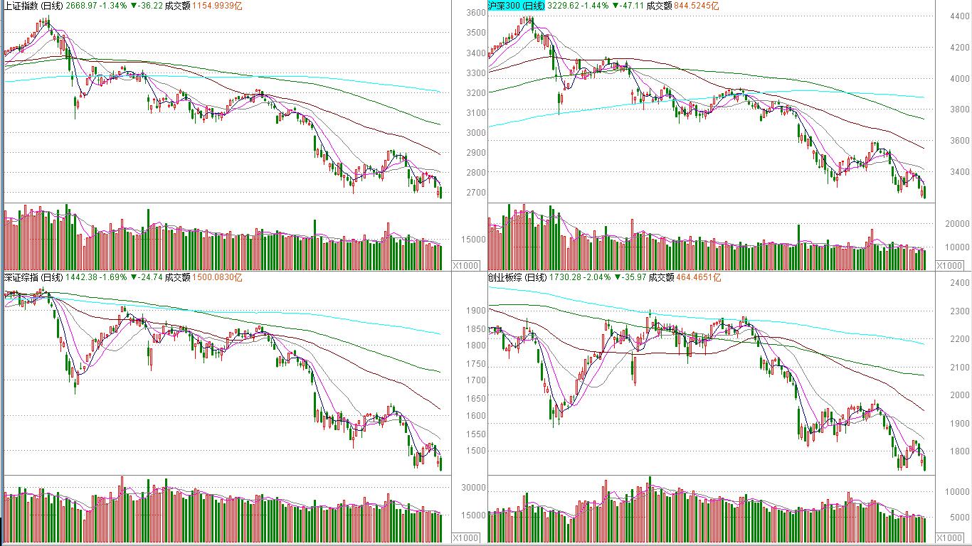Click the -2.04% change percentage
972x546 pixels.
[x=596, y=277]
